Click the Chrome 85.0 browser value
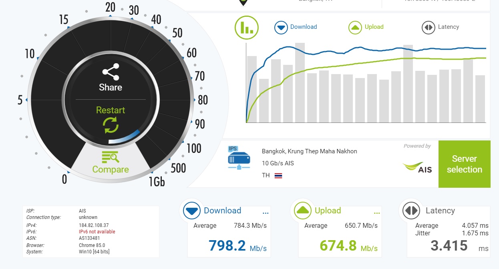Screen dimensions: 499x269 92,245
